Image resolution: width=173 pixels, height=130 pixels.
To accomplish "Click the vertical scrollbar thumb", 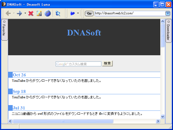I will 162,35.
